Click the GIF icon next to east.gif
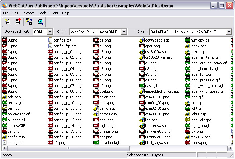235x159 pixels. pyautogui.click(x=142, y=86)
